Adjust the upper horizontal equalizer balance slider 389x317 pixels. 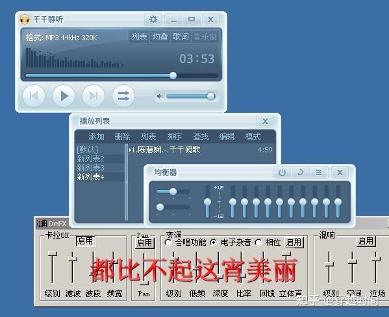[173, 191]
